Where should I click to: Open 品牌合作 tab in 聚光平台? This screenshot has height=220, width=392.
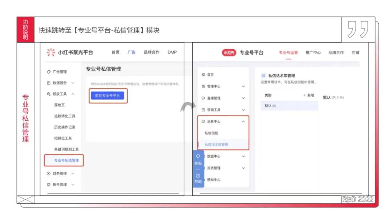coord(151,52)
